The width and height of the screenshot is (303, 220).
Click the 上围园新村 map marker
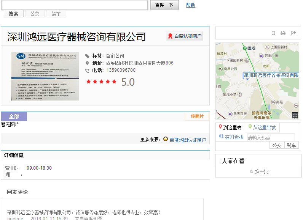tap(267, 47)
